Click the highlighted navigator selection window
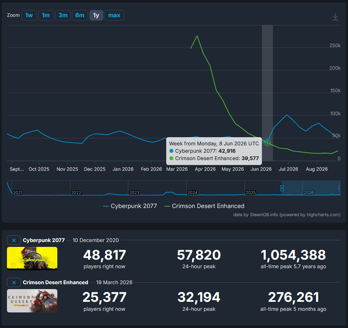This screenshot has height=328, width=348. click(x=311, y=188)
